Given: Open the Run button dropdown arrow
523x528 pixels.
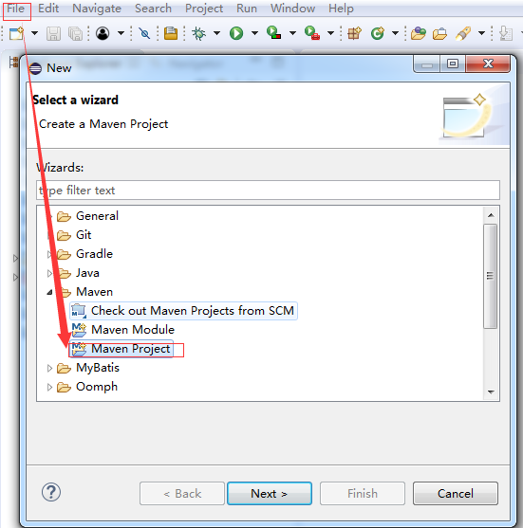Looking at the screenshot, I should (x=255, y=33).
